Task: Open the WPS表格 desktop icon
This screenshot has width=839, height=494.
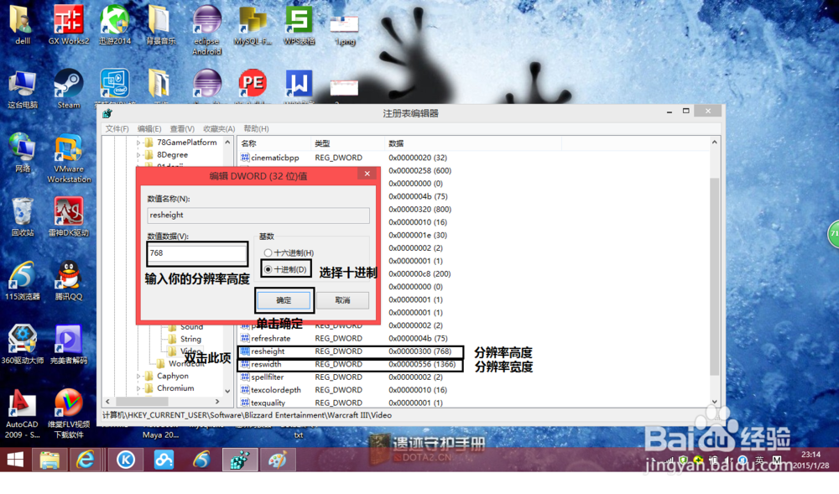Action: point(299,24)
